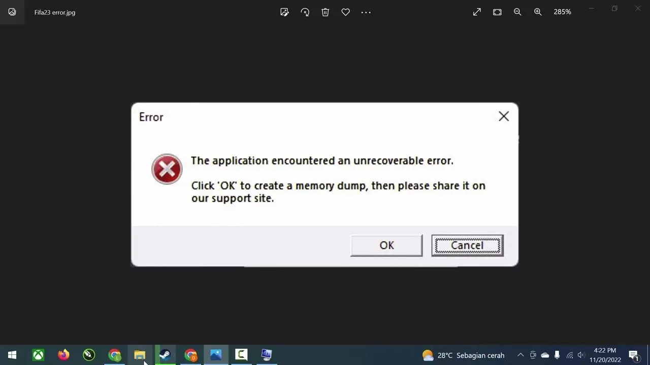Enter full screen view with diagonal arrows
This screenshot has width=650, height=365.
477,12
